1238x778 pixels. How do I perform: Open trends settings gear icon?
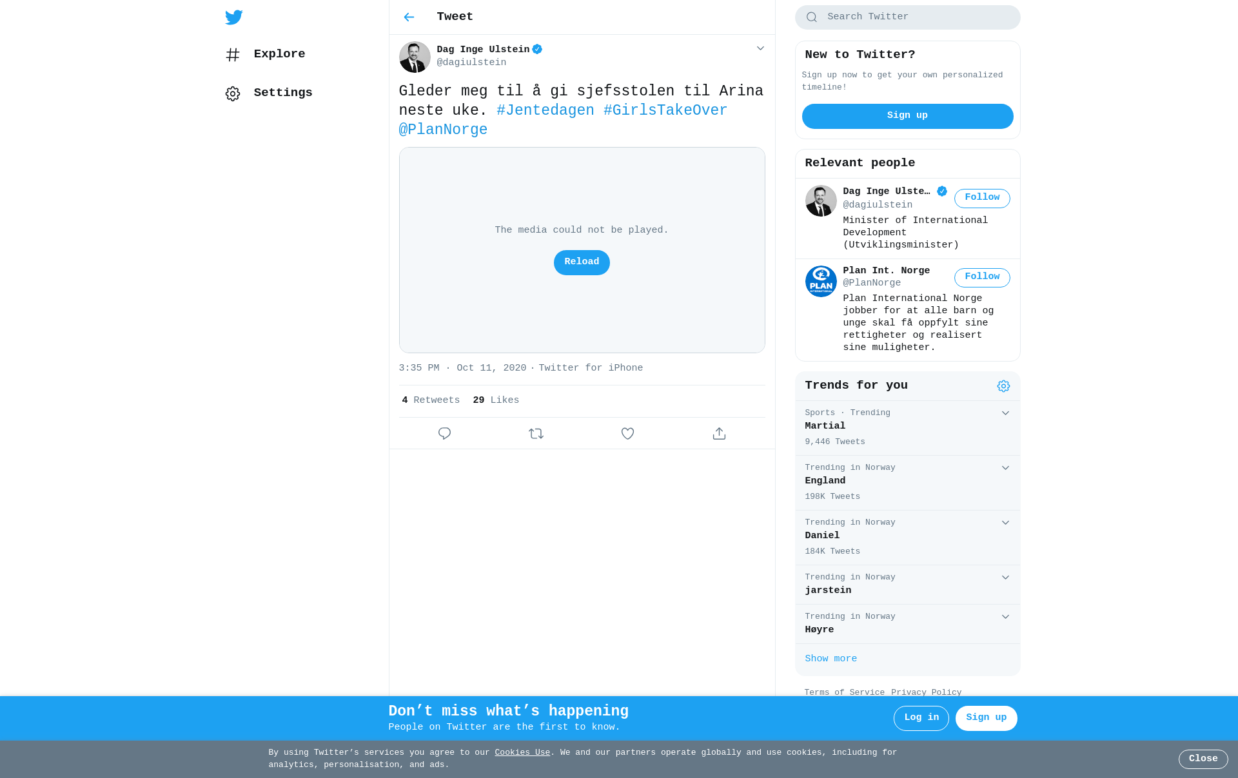[x=1003, y=386]
